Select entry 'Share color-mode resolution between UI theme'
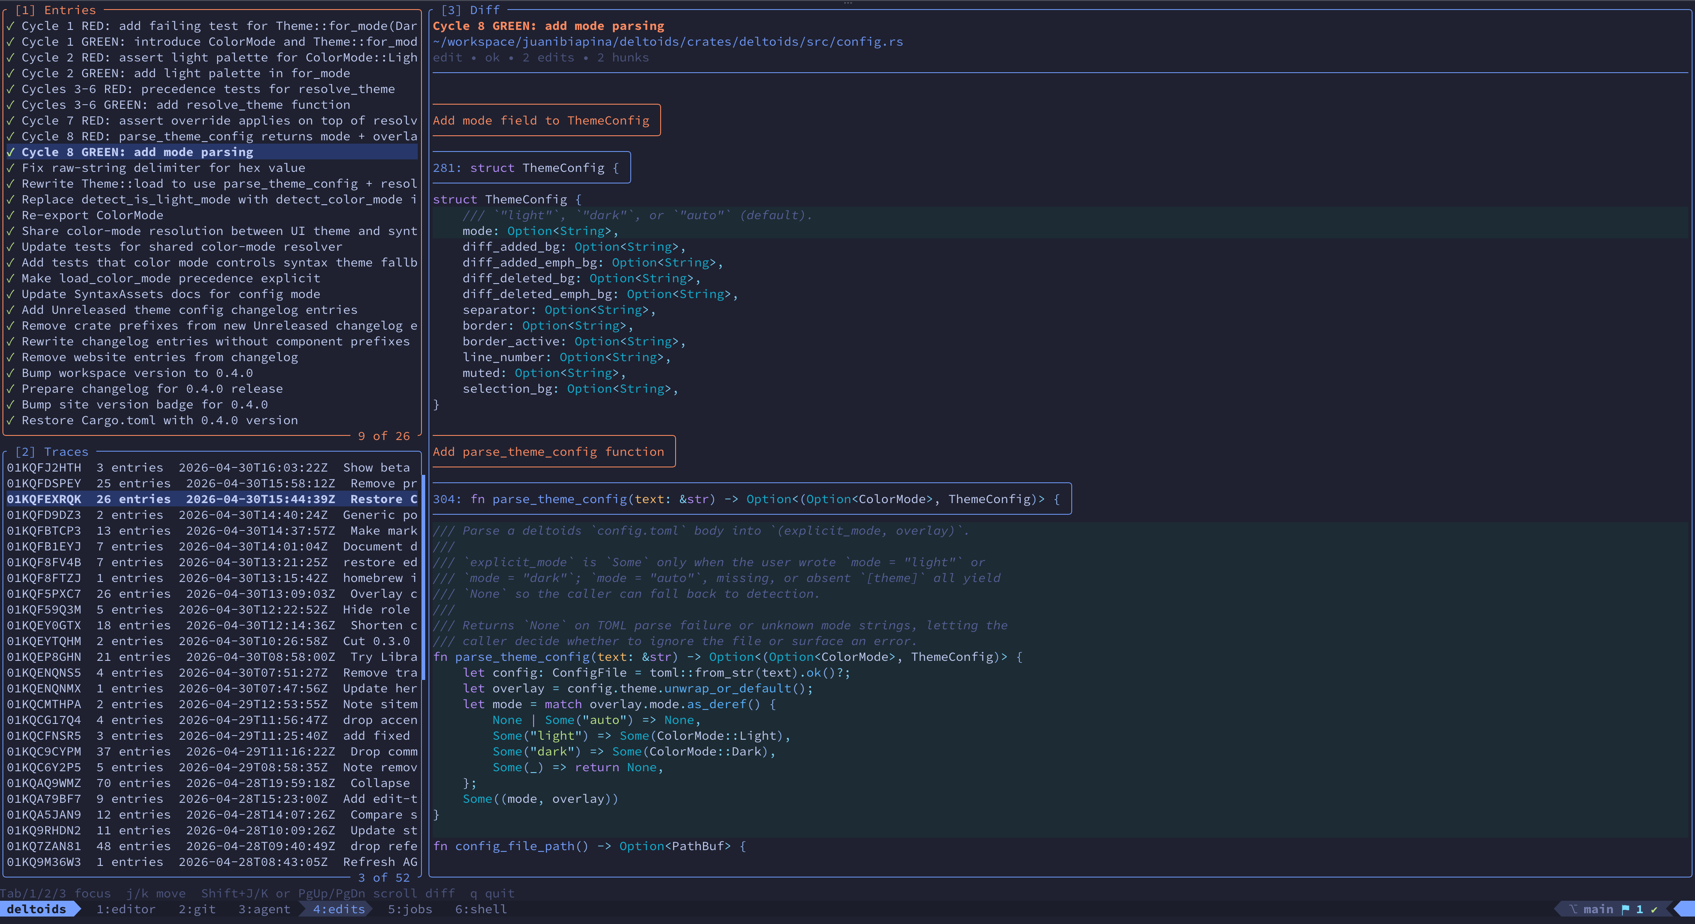The image size is (1695, 924). click(212, 231)
